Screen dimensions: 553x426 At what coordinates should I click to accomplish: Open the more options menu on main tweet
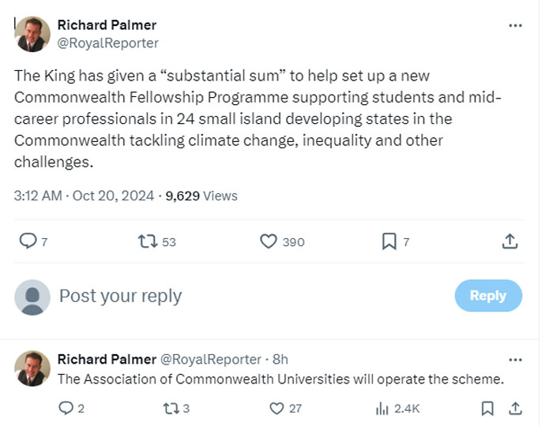(x=515, y=25)
